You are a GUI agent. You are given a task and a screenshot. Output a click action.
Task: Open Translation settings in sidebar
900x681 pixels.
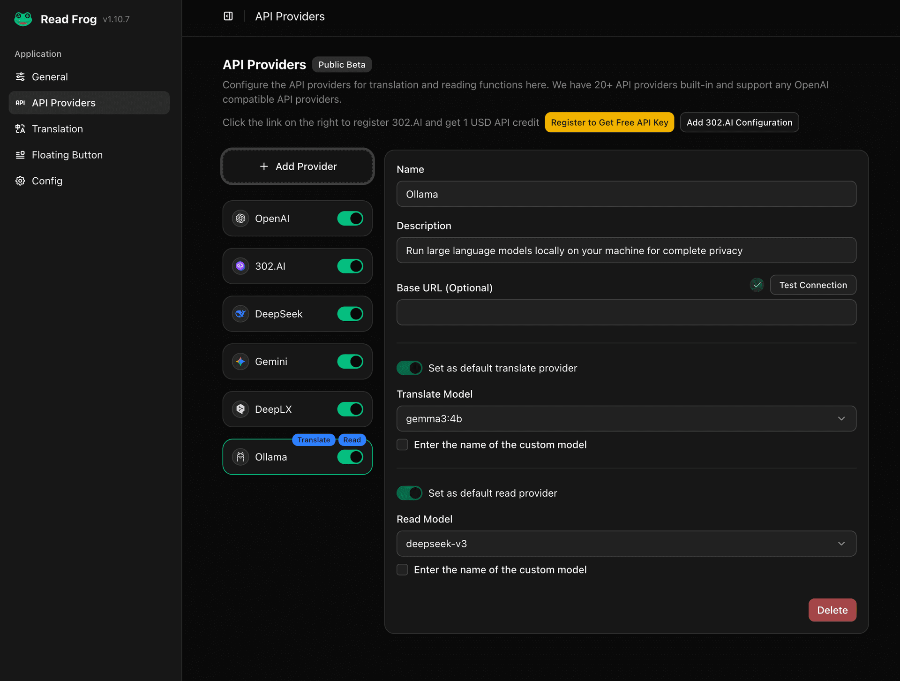click(57, 129)
